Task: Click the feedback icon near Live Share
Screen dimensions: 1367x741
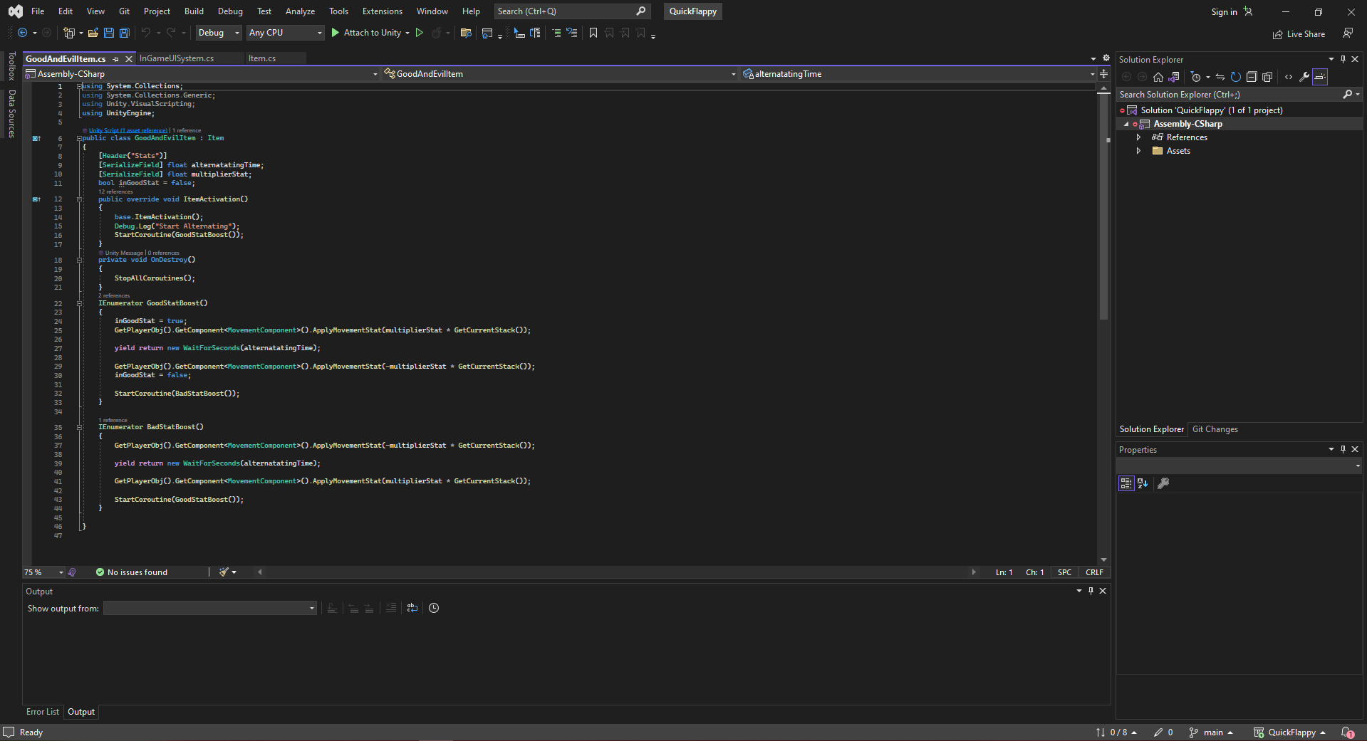Action: pyautogui.click(x=1348, y=33)
